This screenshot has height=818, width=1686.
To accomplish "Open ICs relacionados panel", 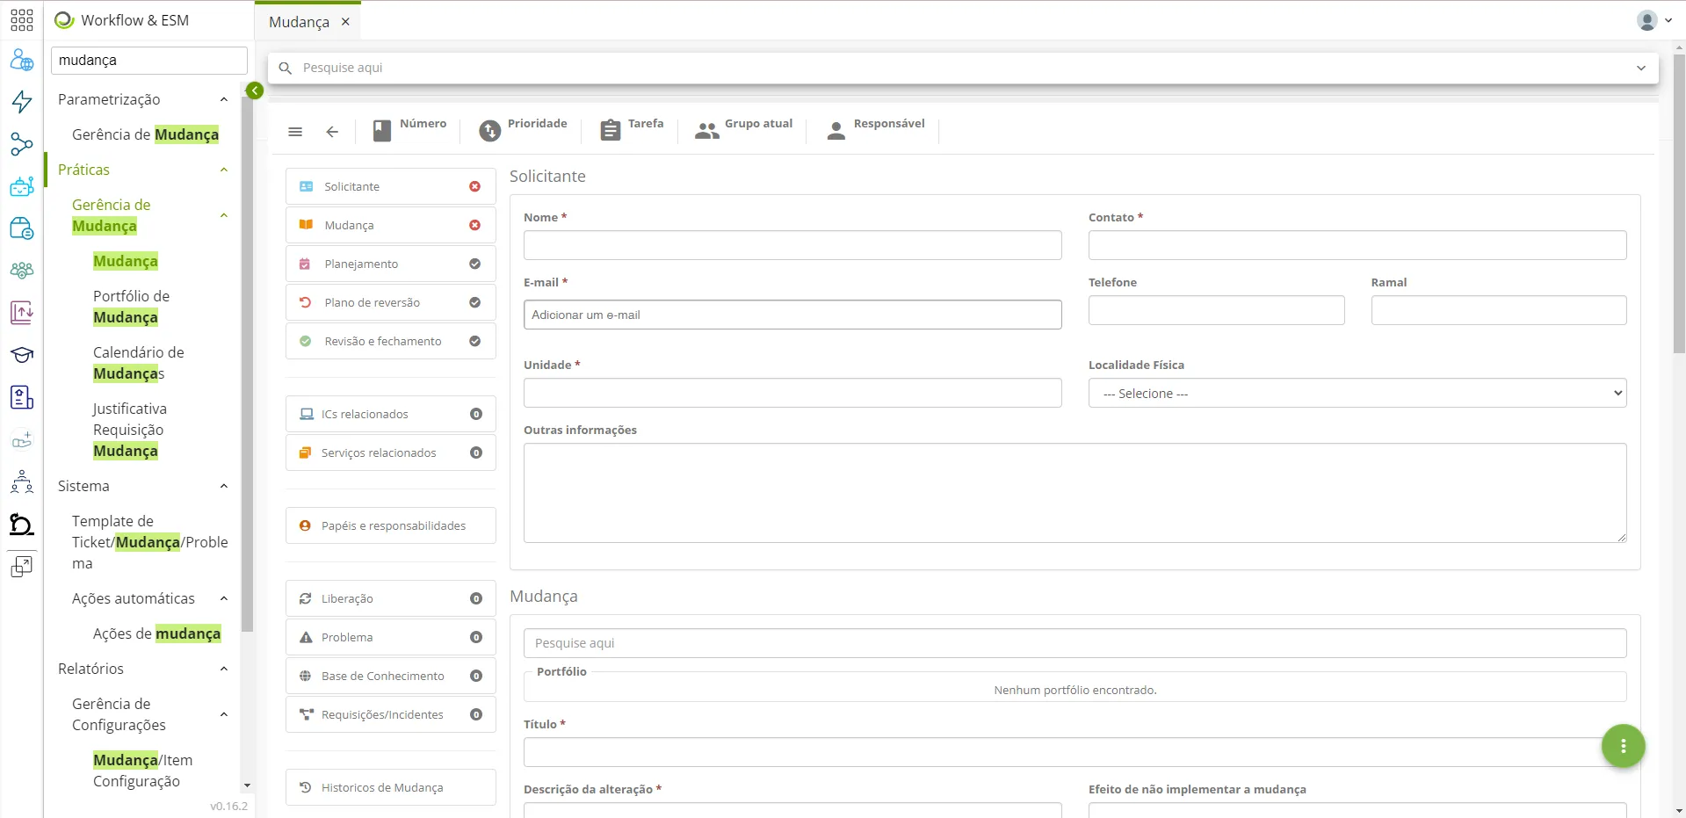I will 390,414.
